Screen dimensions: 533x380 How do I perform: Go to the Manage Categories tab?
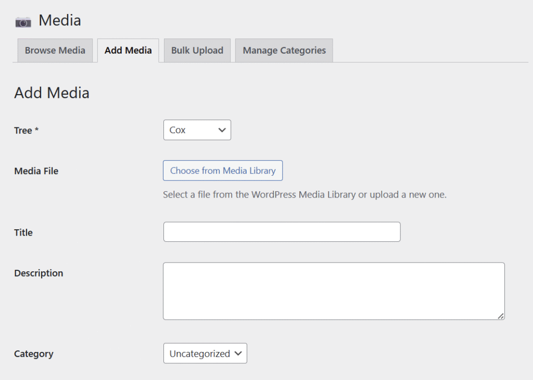pyautogui.click(x=284, y=50)
